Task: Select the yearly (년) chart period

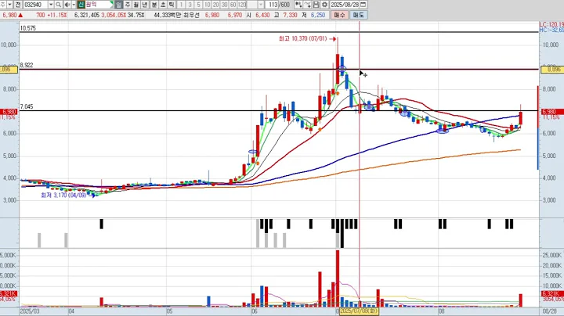Action: pyautogui.click(x=145, y=5)
